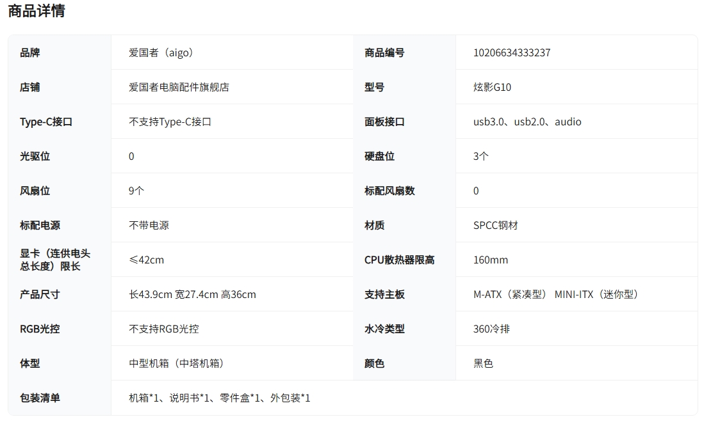
Task: Select hard drive bays value 3个
Action: click(x=481, y=157)
